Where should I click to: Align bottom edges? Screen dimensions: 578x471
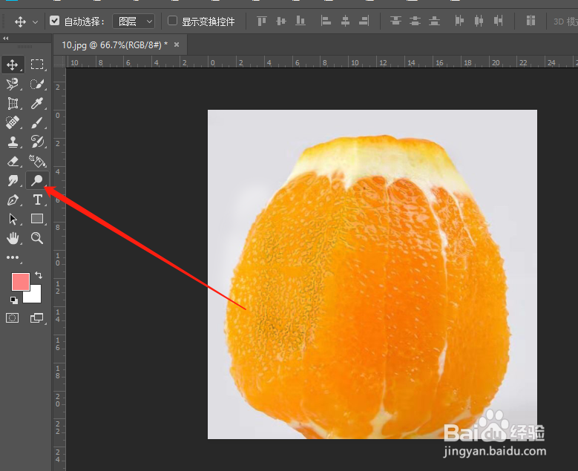pyautogui.click(x=301, y=21)
